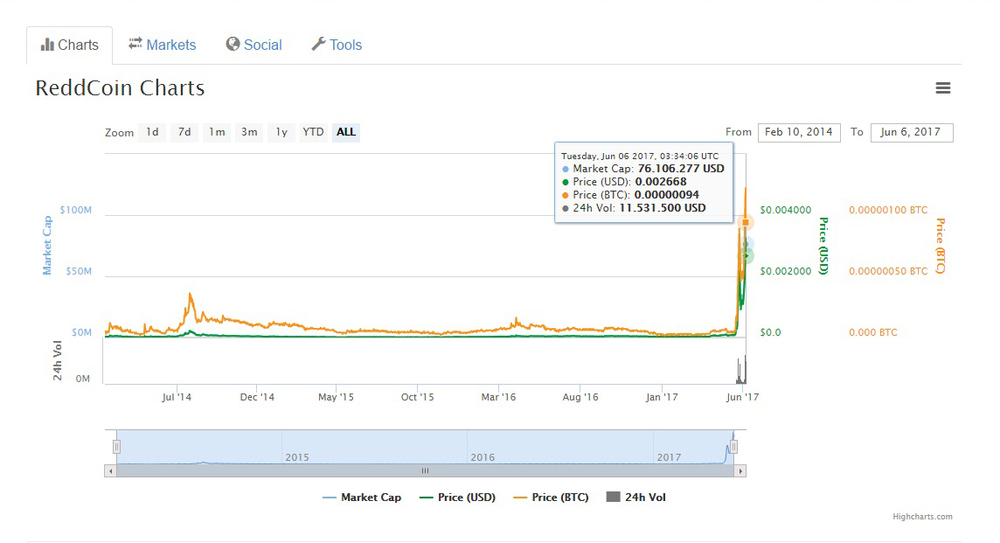
Task: Toggle Price (USD) series in legend
Action: point(457,497)
